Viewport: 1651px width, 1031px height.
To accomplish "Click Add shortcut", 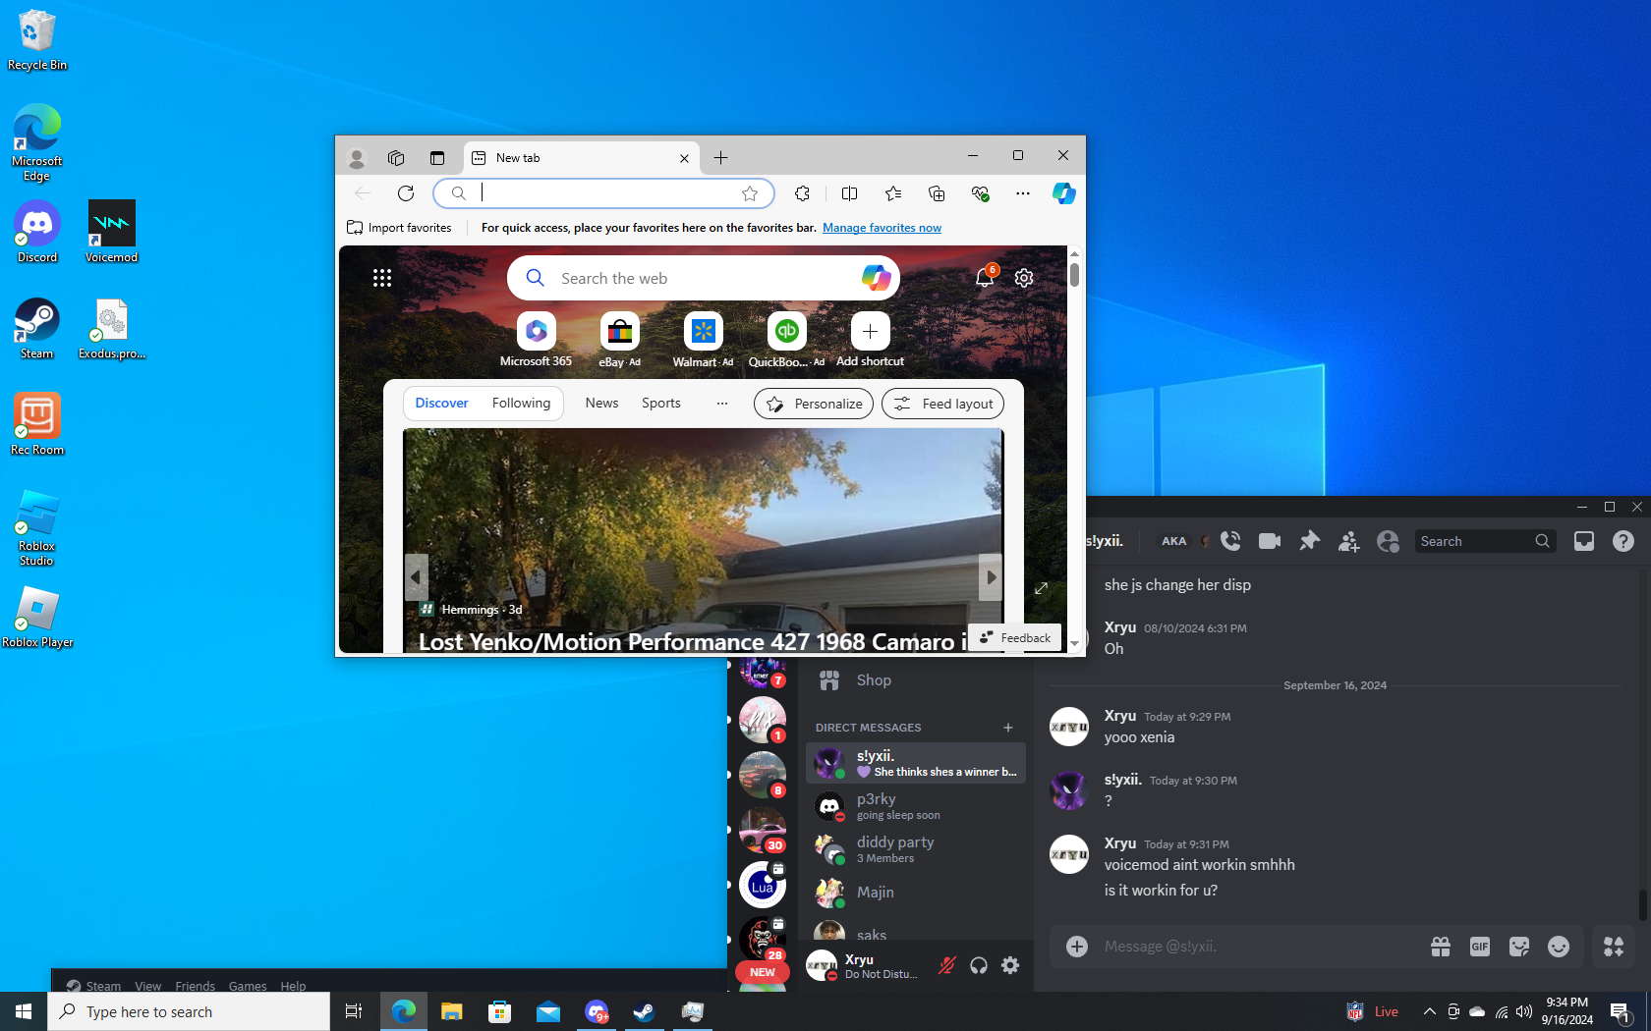I will point(870,341).
